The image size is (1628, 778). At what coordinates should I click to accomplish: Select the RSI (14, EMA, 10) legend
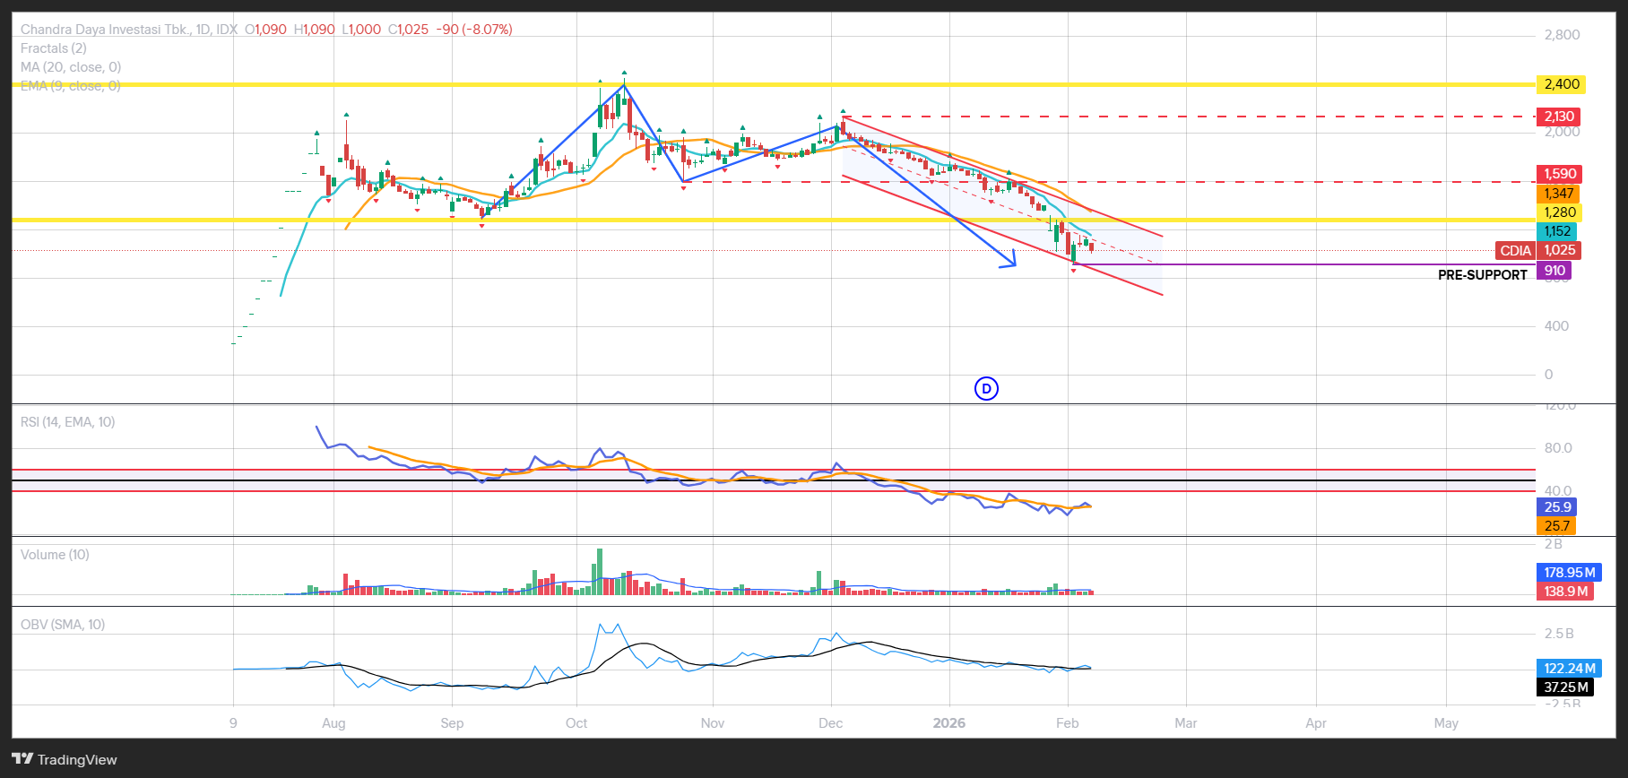click(68, 422)
